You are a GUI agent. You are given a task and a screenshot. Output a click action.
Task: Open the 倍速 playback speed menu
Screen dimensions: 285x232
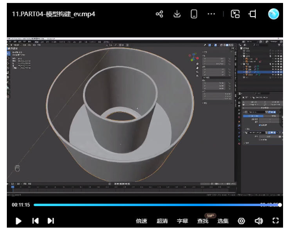click(x=142, y=221)
